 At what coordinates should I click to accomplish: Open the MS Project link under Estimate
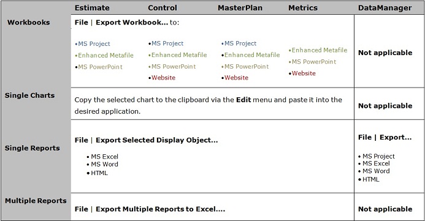click(94, 44)
